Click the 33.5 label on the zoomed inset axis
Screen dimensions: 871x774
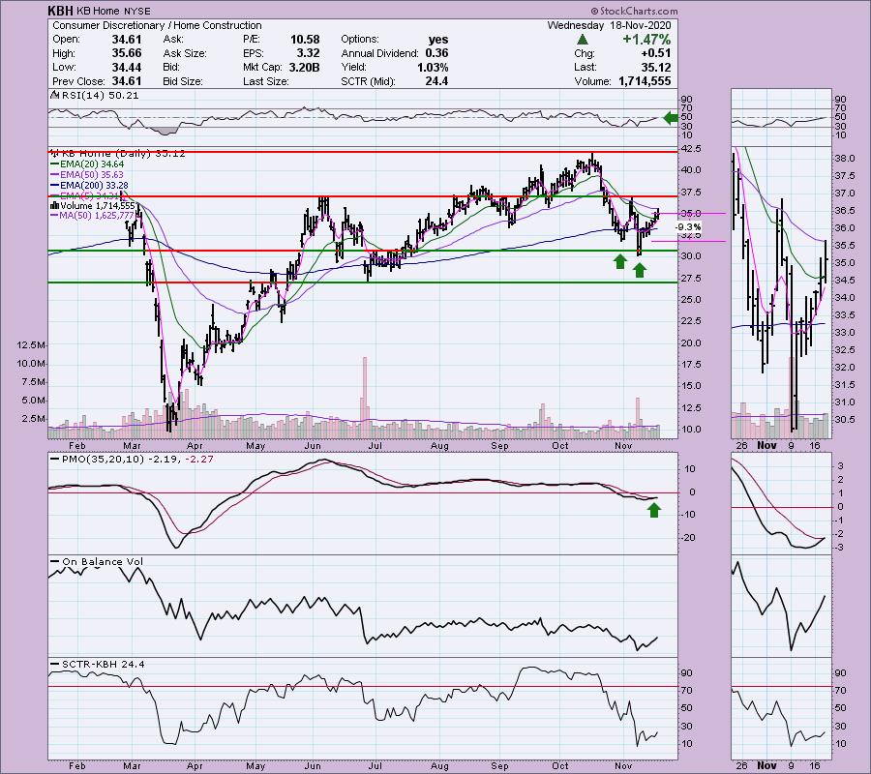[844, 315]
